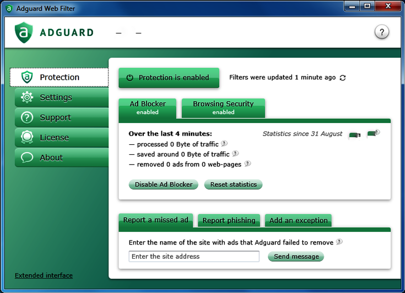Maximize the Adguard Web Filter window
Screen dimensions: 405x293
(367, 6)
